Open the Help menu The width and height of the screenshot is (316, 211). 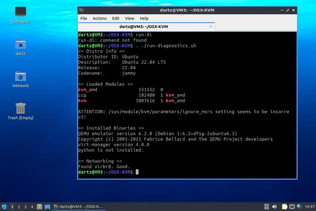tap(144, 18)
